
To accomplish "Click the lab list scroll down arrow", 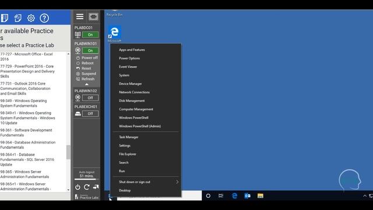I will pos(68,190).
